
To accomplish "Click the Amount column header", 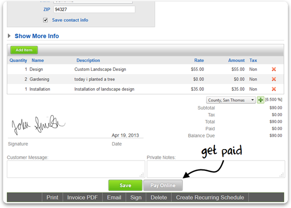I will pyautogui.click(x=236, y=60).
